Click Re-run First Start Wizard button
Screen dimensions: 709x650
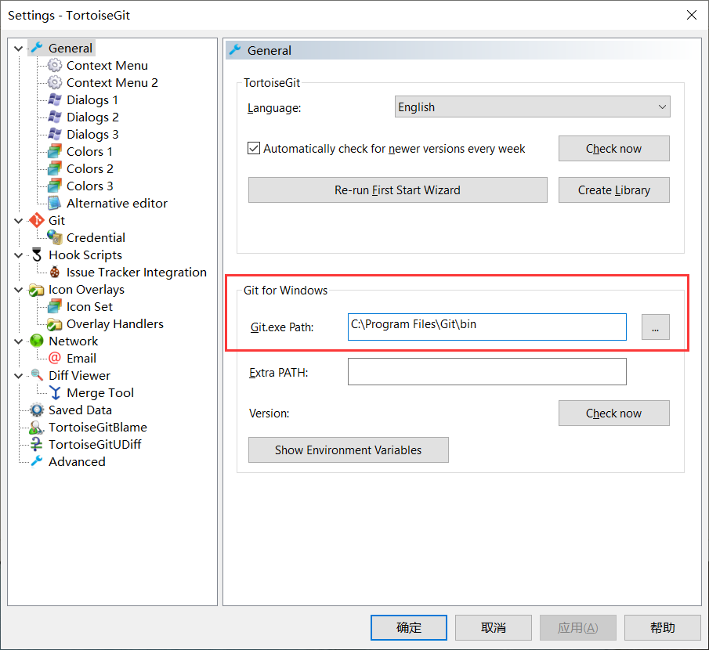click(397, 190)
